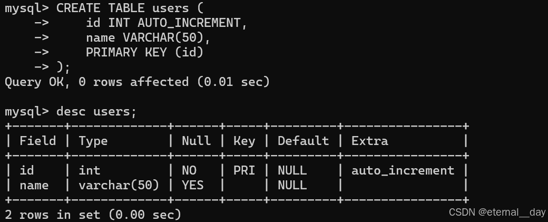Select the Default column header
Image resolution: width=548 pixels, height=222 pixels.
pyautogui.click(x=303, y=141)
